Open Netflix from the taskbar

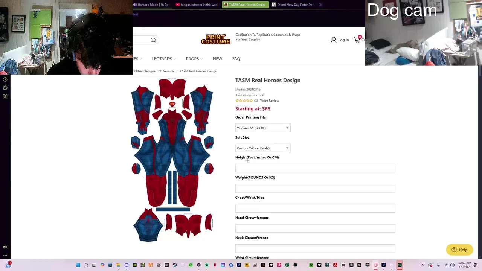(215, 265)
